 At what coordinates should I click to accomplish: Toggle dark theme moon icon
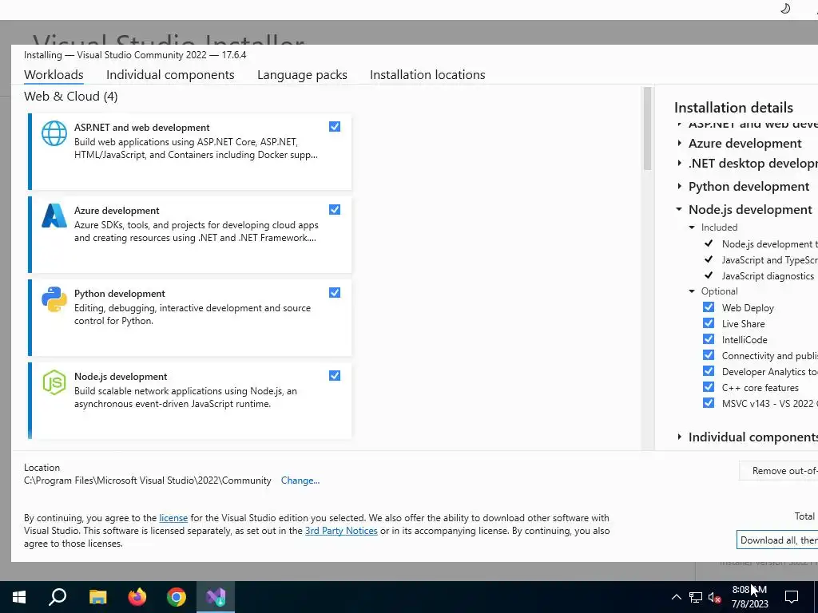785,8
